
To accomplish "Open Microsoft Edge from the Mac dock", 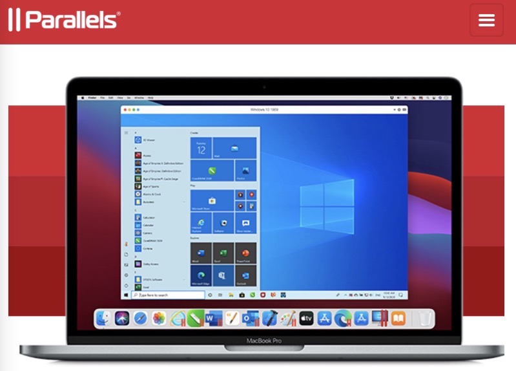I will 343,319.
